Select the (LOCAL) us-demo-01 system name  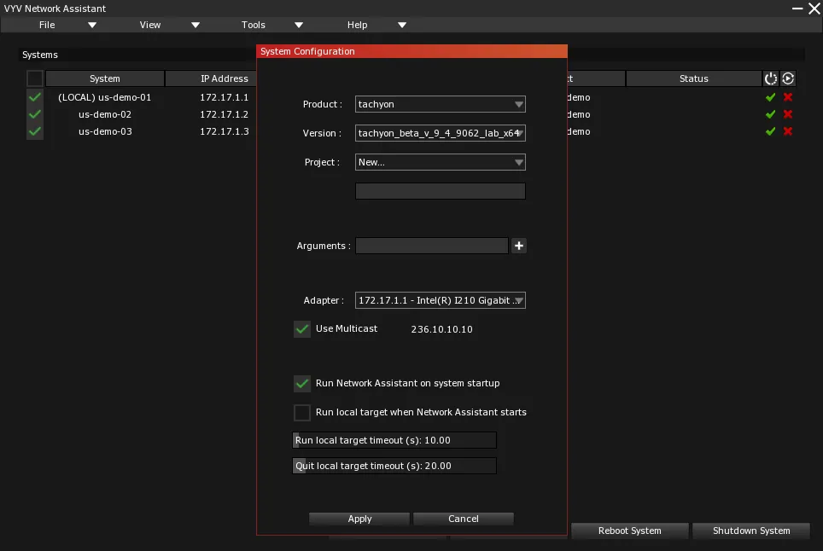tap(104, 97)
